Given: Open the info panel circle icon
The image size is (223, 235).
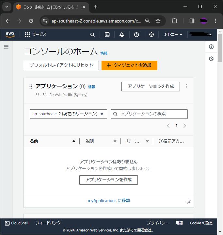Looking at the screenshot, I should [x=211, y=47].
